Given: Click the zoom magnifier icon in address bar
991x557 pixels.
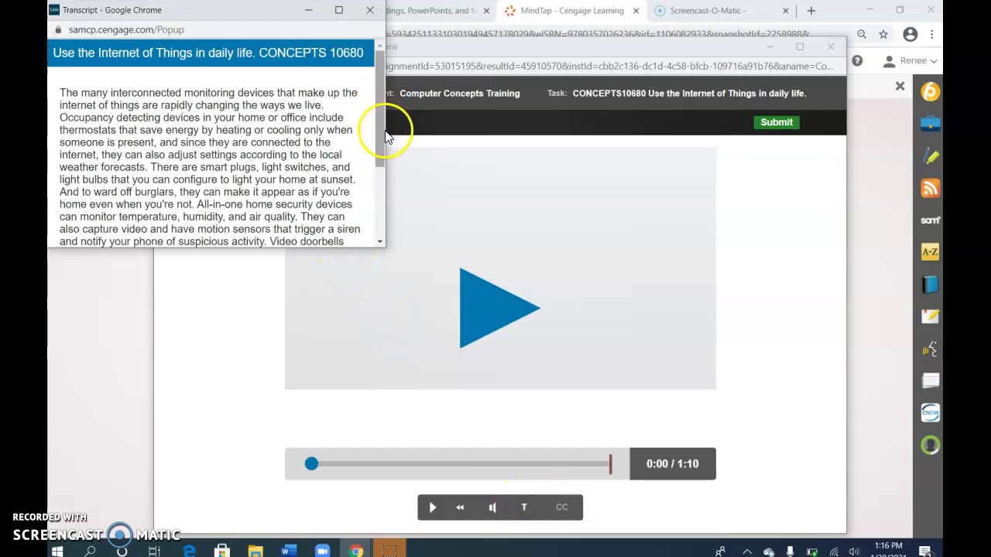Looking at the screenshot, I should (x=862, y=35).
